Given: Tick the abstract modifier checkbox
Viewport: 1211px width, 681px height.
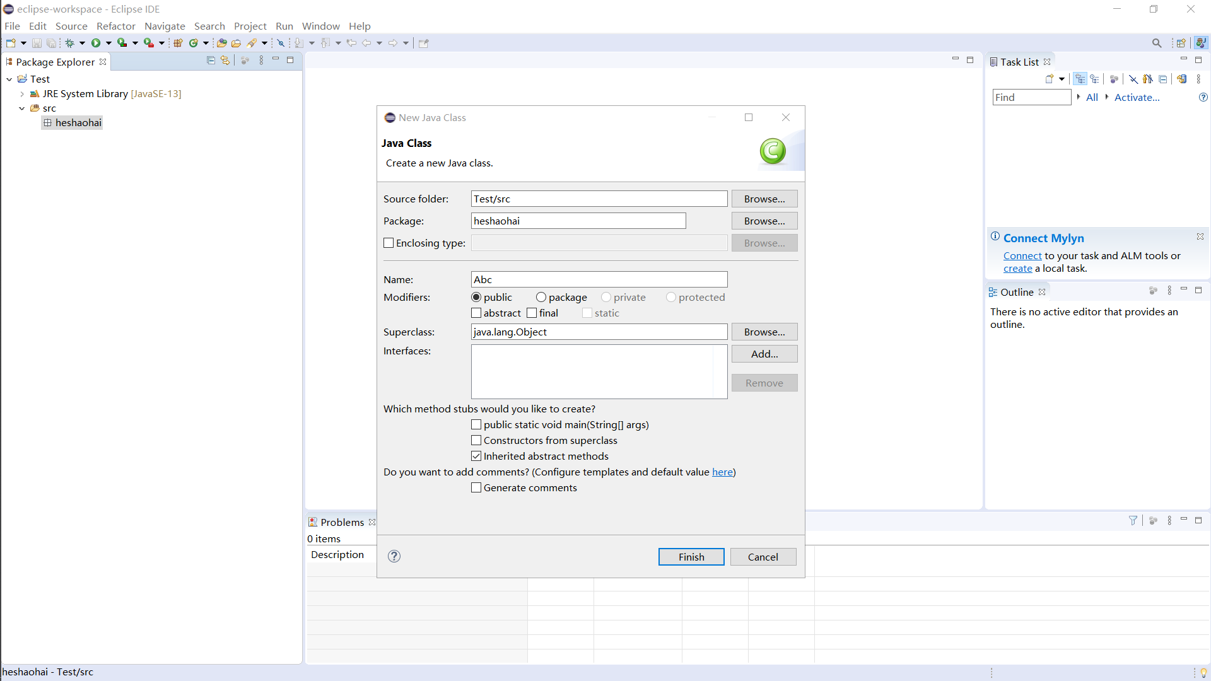Looking at the screenshot, I should point(476,313).
